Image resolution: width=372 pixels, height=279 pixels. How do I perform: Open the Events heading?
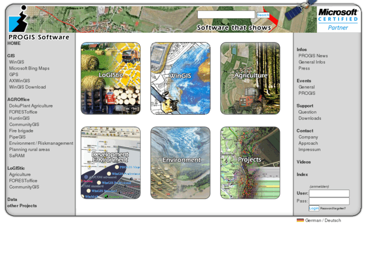pyautogui.click(x=303, y=81)
